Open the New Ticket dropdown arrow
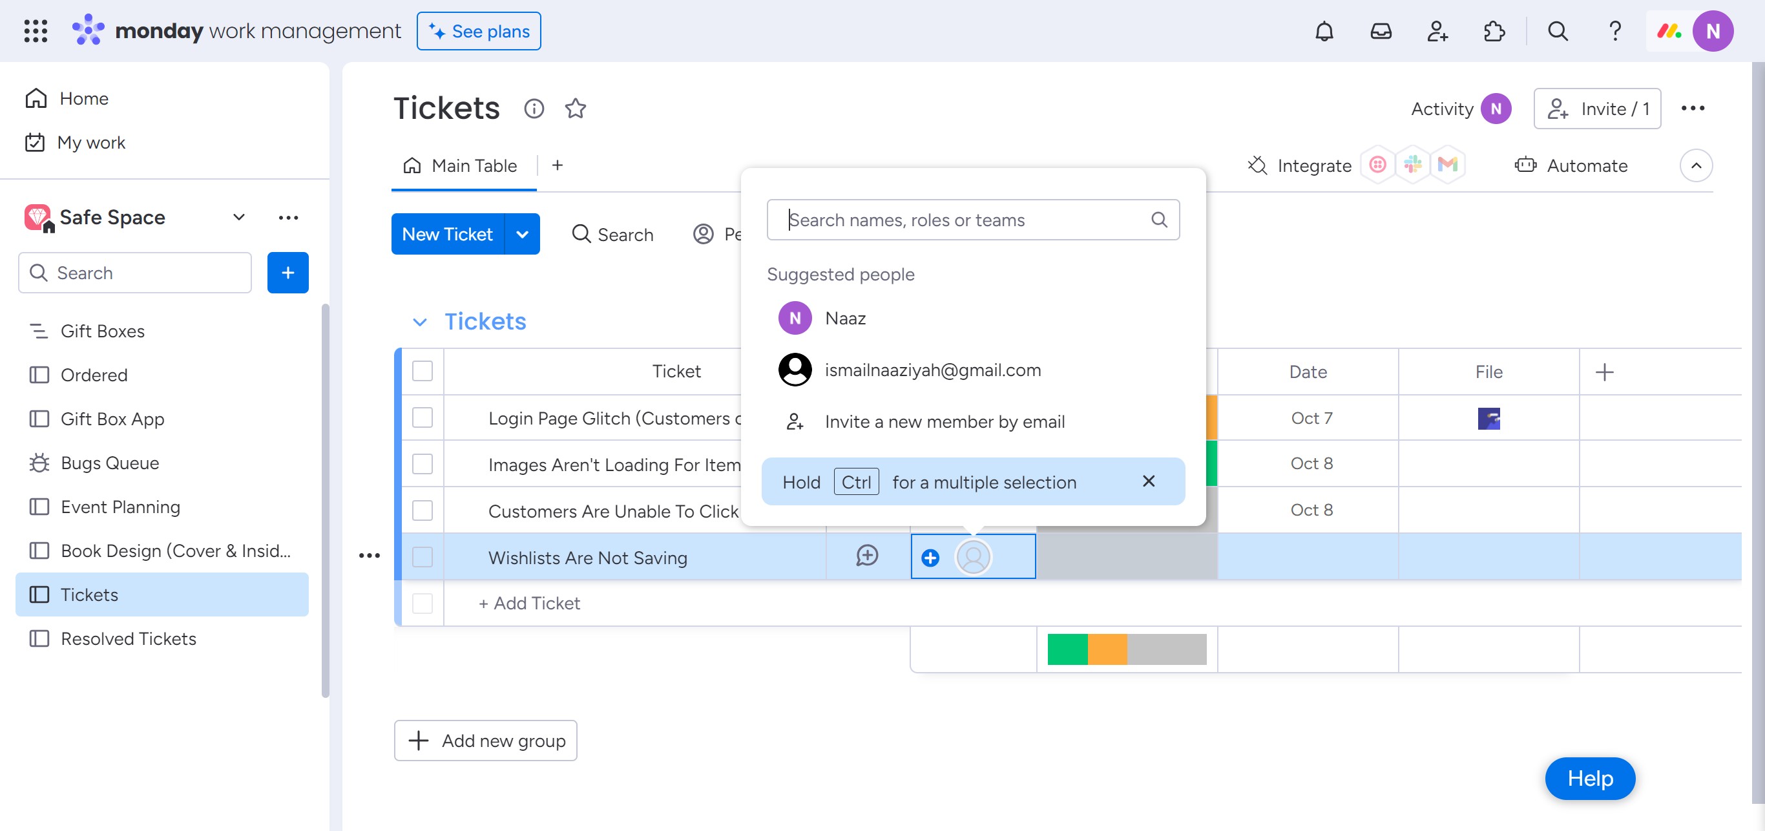Image resolution: width=1765 pixels, height=831 pixels. (x=522, y=235)
